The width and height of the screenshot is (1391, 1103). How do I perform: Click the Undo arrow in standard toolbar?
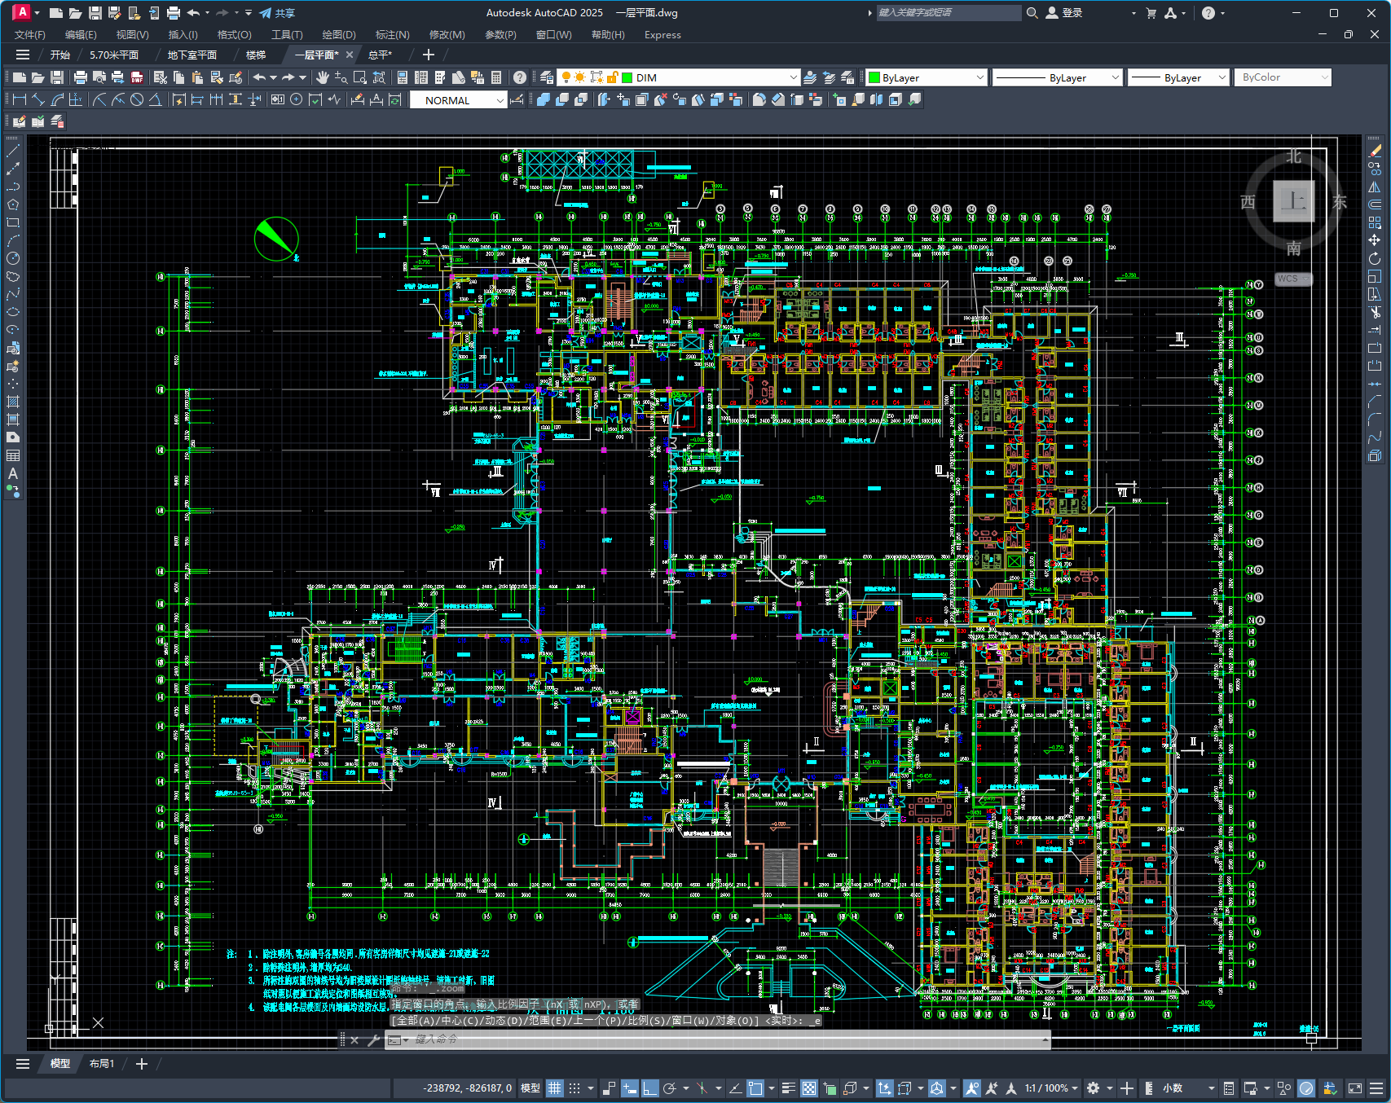pyautogui.click(x=259, y=77)
